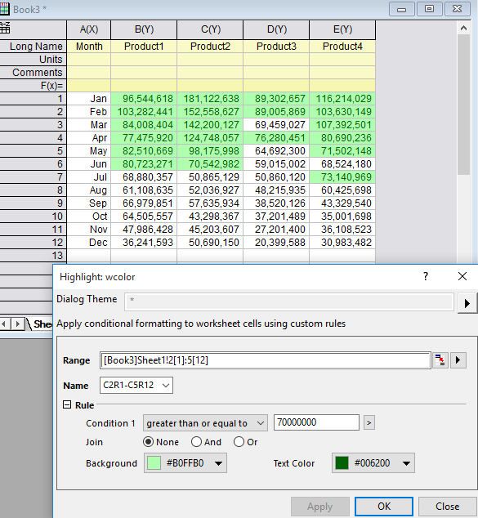
Task: Click the Condition 1 value flyout button
Action: pos(369,422)
